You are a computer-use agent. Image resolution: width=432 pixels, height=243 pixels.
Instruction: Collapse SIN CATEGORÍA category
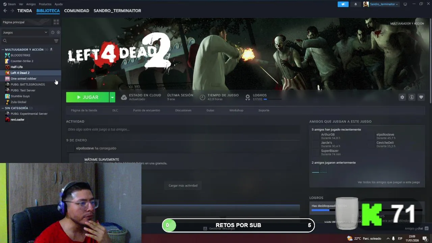coord(3,108)
